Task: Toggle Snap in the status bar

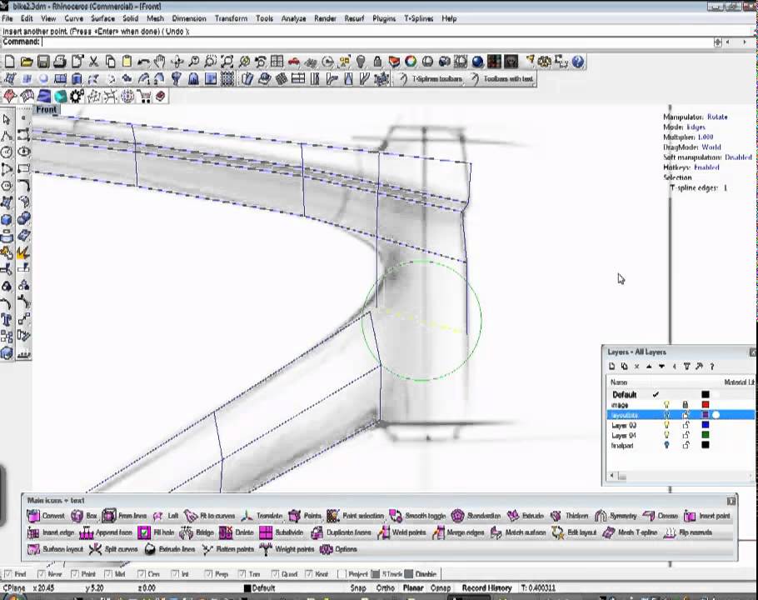Action: pyautogui.click(x=358, y=587)
